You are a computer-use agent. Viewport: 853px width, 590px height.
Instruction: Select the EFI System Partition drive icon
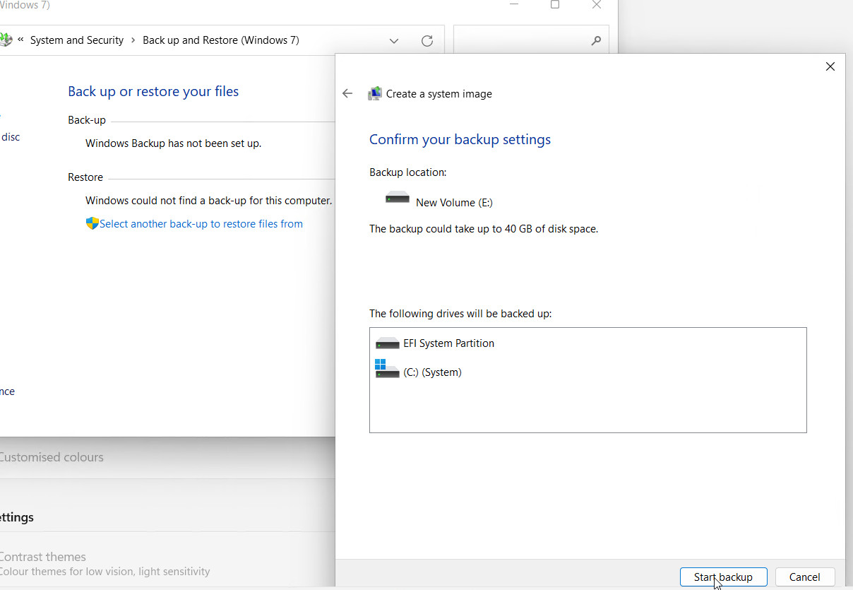coord(388,343)
